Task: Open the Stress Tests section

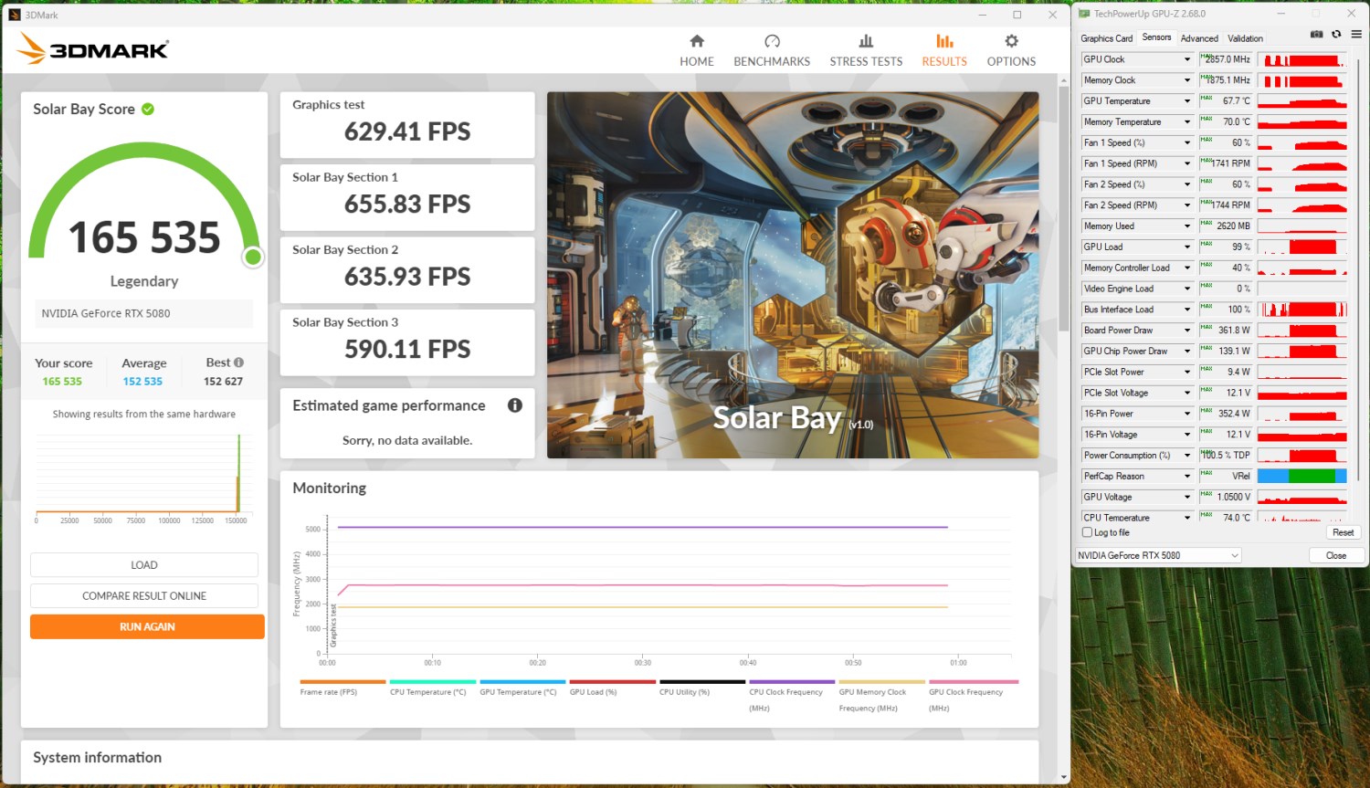Action: point(866,50)
